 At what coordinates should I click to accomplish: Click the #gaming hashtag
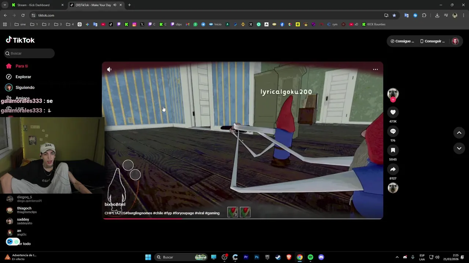tap(212, 213)
